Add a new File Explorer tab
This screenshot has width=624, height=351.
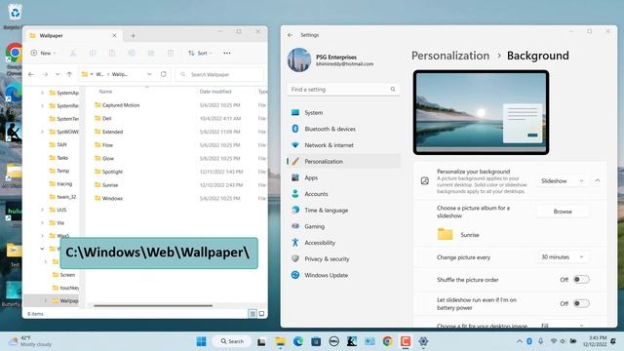[133, 36]
